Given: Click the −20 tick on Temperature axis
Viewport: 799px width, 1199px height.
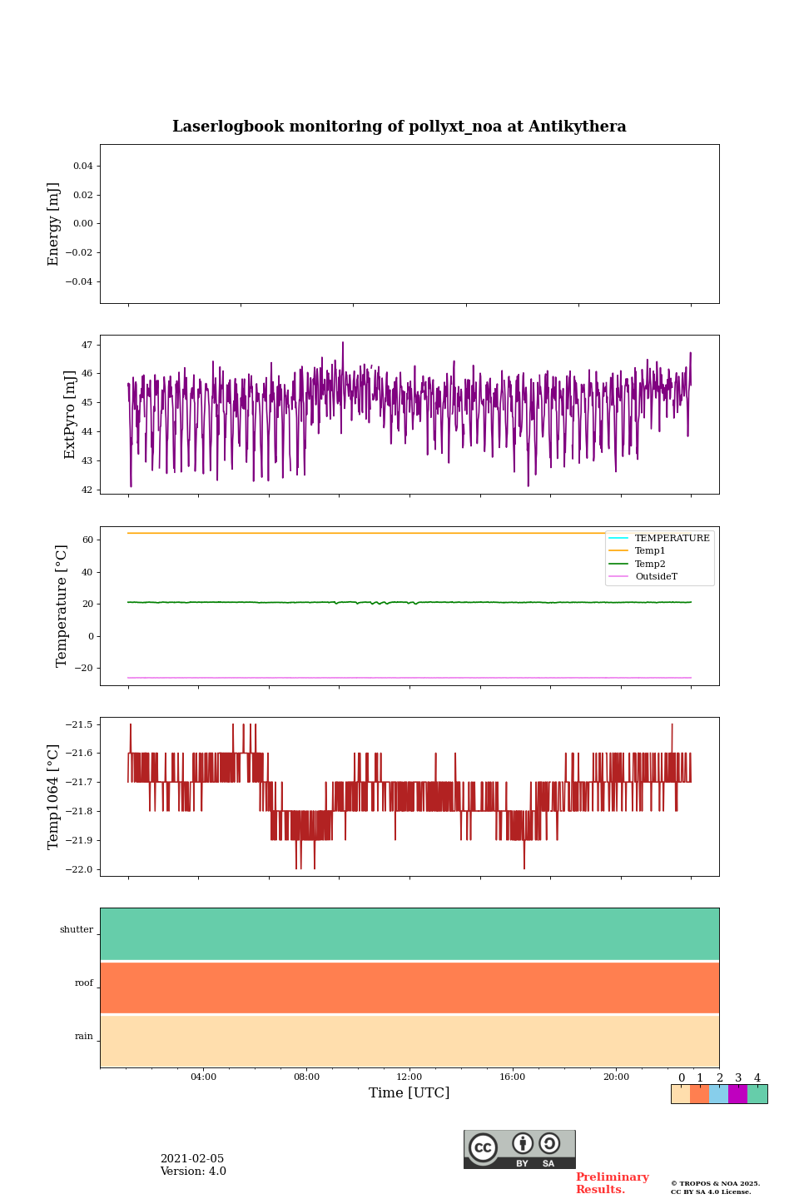Looking at the screenshot, I should [x=84, y=668].
